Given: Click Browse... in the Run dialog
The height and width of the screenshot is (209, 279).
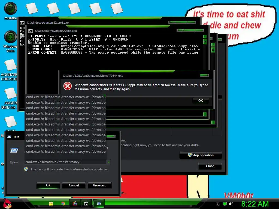Looking at the screenshot, I should coord(100,185).
